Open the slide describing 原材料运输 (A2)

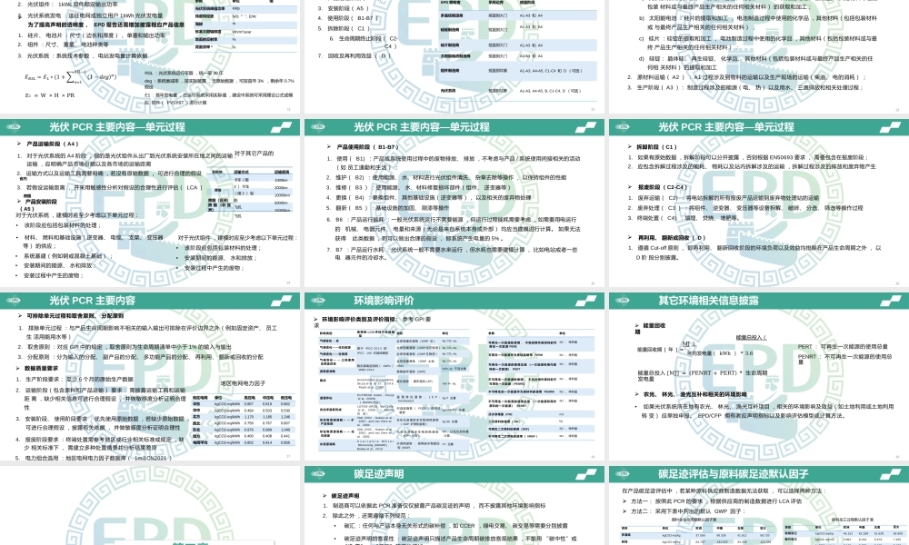coord(759,56)
